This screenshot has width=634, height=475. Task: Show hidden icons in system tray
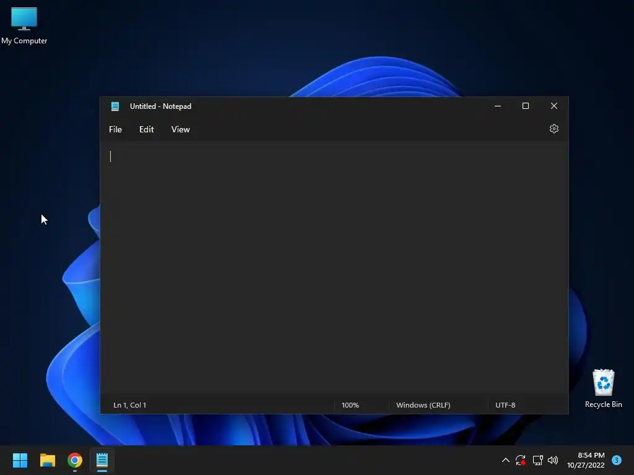click(505, 460)
